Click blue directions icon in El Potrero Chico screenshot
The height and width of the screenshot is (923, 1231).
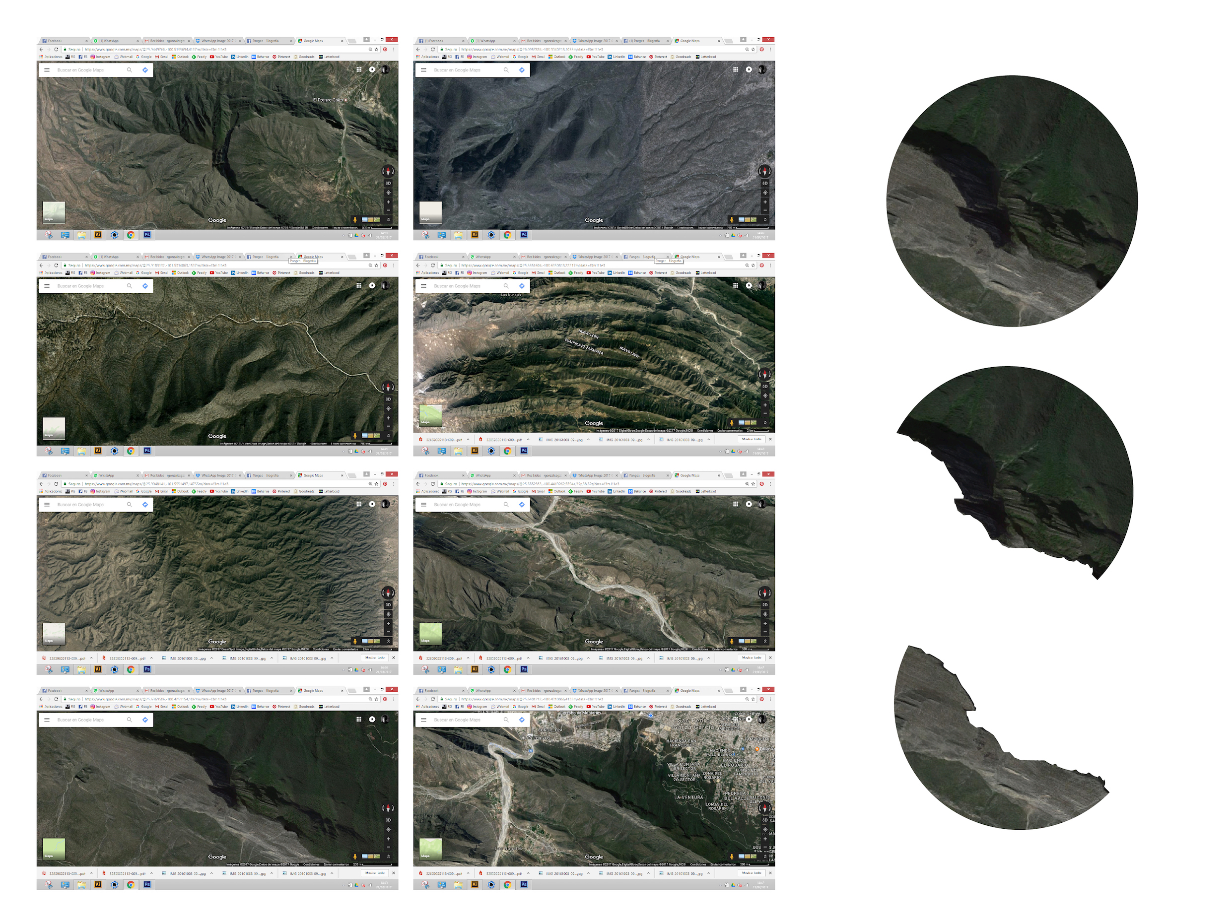(x=145, y=70)
